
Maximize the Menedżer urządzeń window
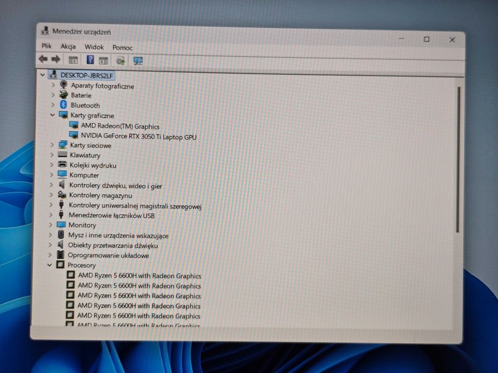(x=426, y=39)
